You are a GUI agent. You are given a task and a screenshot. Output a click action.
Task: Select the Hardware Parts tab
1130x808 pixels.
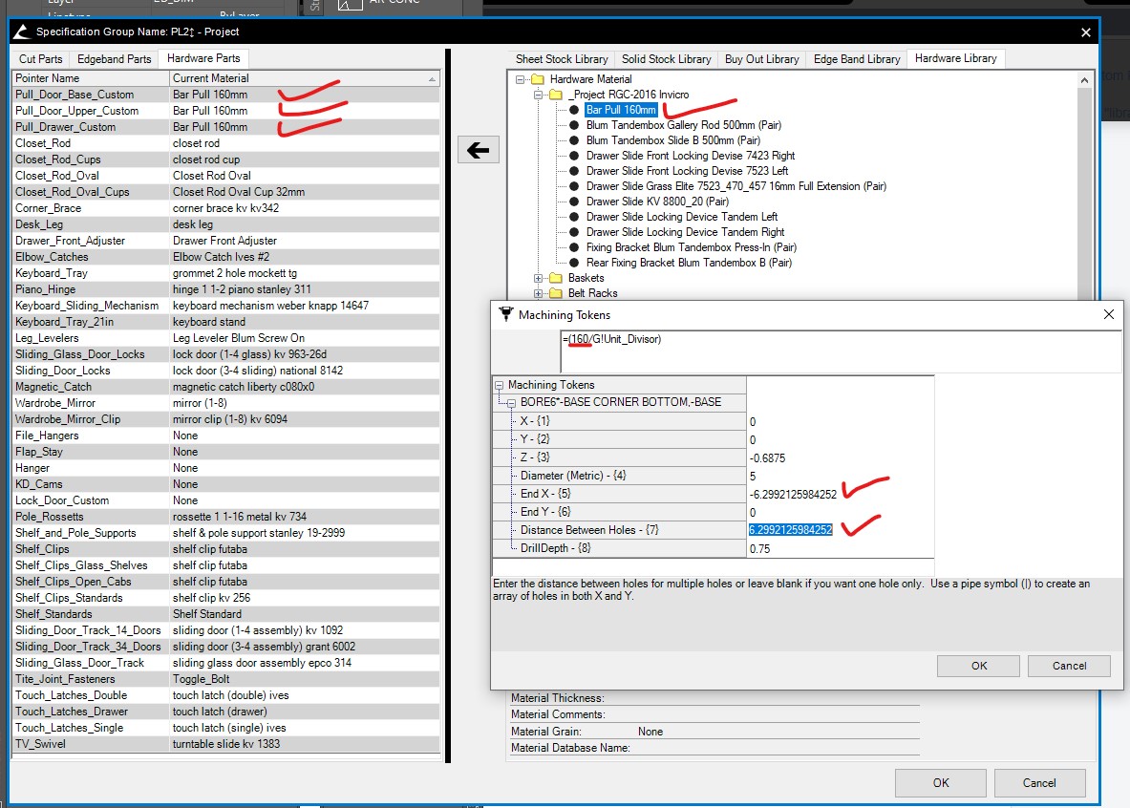[203, 58]
